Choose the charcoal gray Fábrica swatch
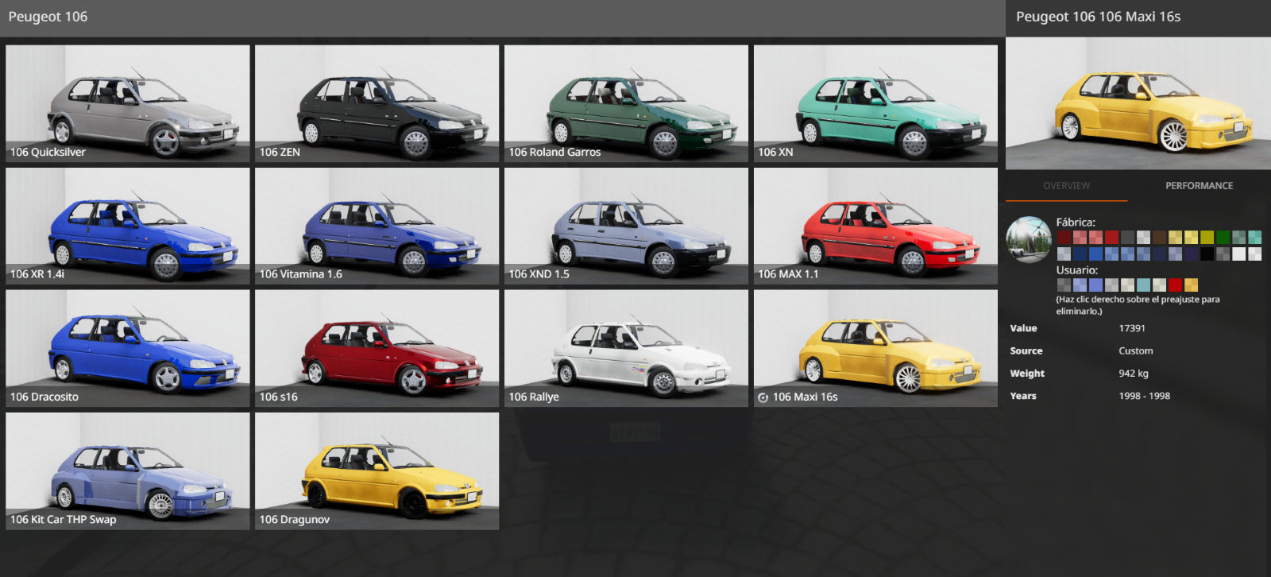The height and width of the screenshot is (577, 1271). pos(1127,237)
